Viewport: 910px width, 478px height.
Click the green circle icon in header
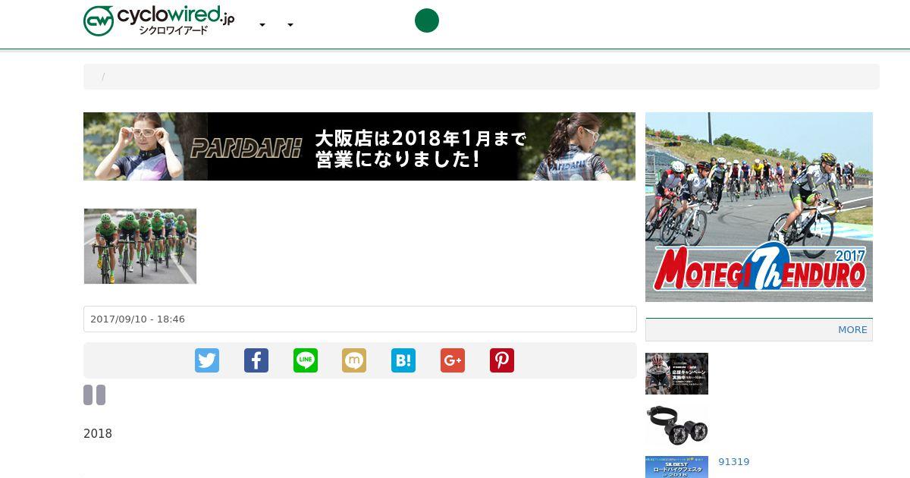[427, 20]
